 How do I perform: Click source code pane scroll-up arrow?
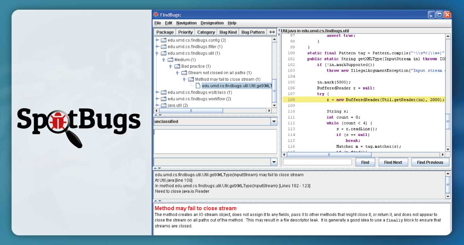point(448,36)
